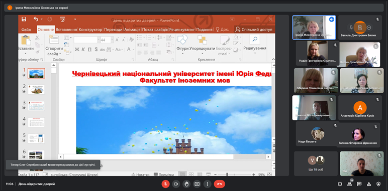Click the cut scissors icon
Viewport: 388px width, 191px height.
click(x=37, y=38)
